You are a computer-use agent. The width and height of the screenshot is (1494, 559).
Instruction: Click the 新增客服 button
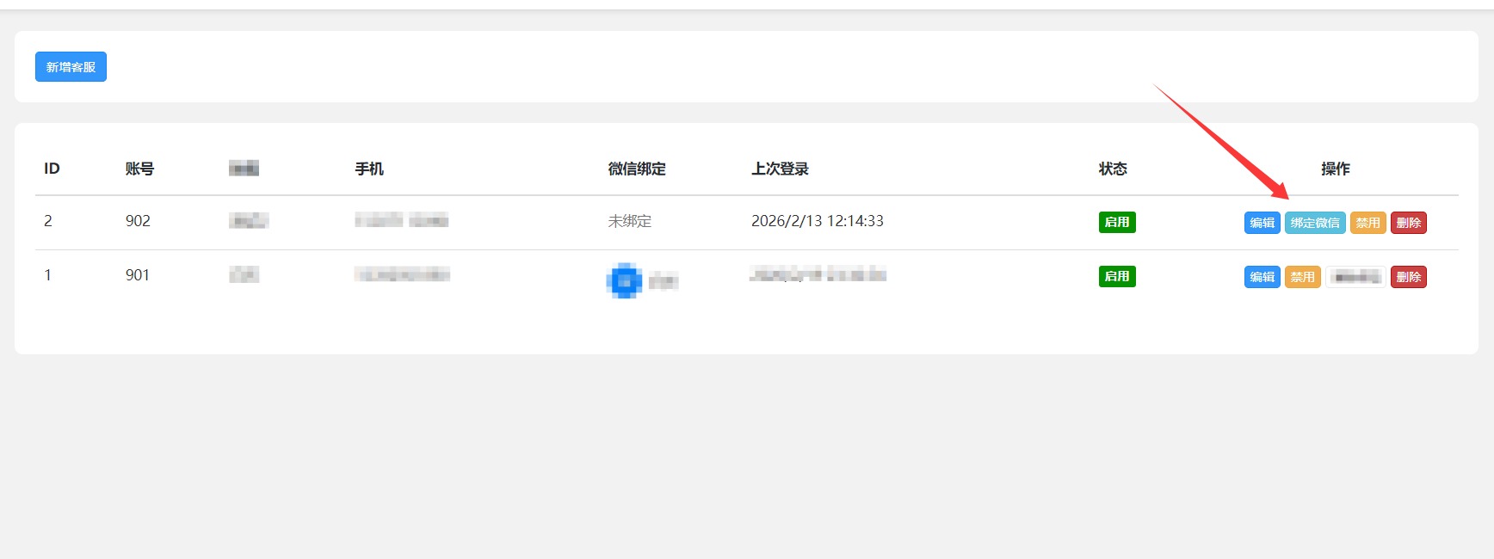71,67
